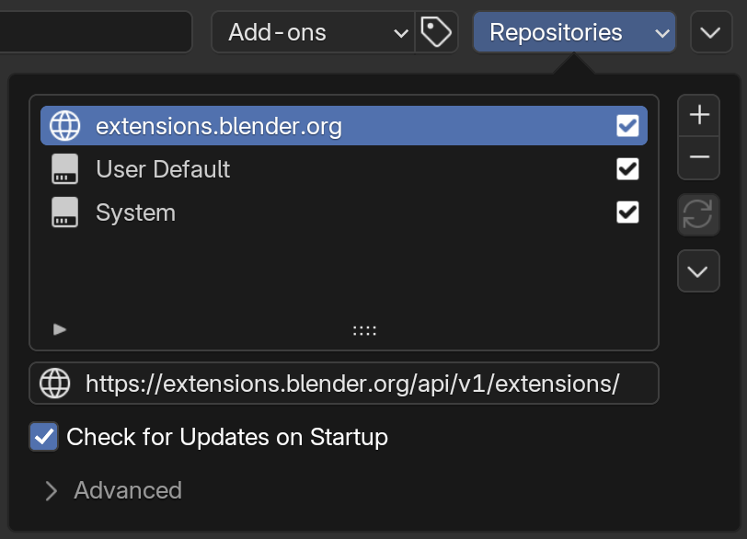Uncheck the extensions.blender.org repository checkbox
The height and width of the screenshot is (539, 747).
(627, 126)
